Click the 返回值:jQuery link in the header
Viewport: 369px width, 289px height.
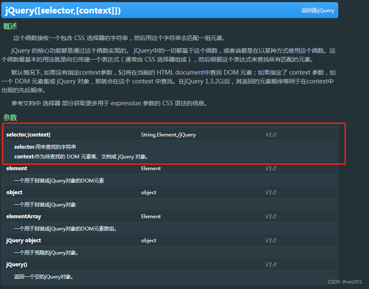click(x=318, y=10)
